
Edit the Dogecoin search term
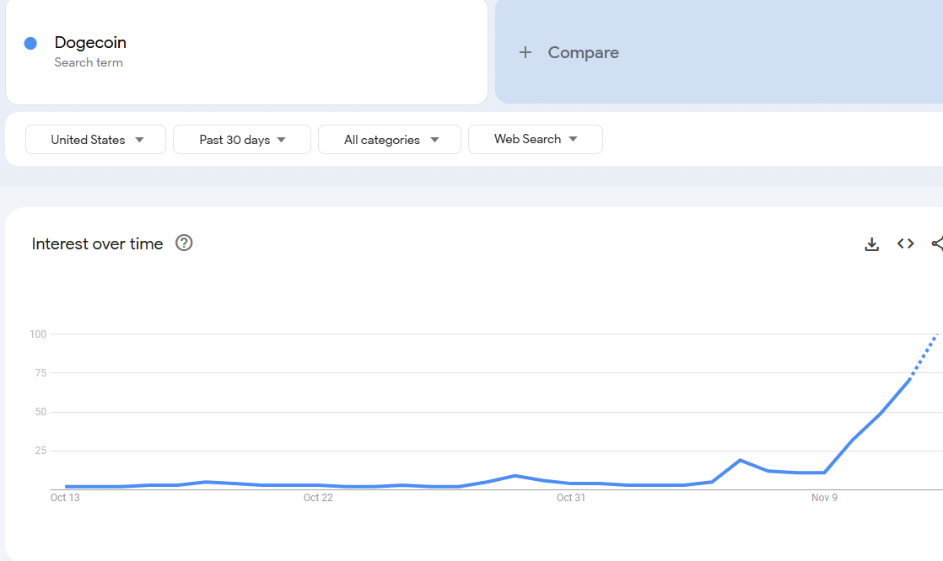[90, 43]
